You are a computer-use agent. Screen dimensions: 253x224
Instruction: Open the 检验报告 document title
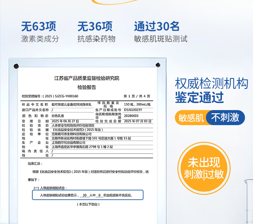86,87
